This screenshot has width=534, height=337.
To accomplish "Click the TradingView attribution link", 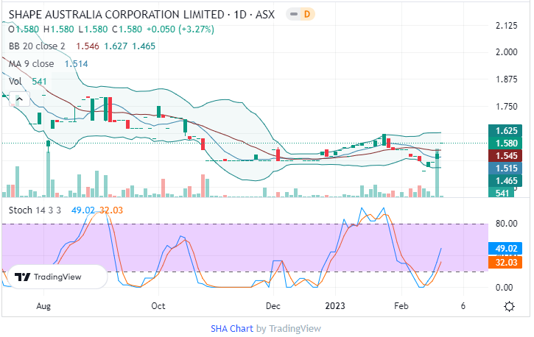I will click(294, 328).
